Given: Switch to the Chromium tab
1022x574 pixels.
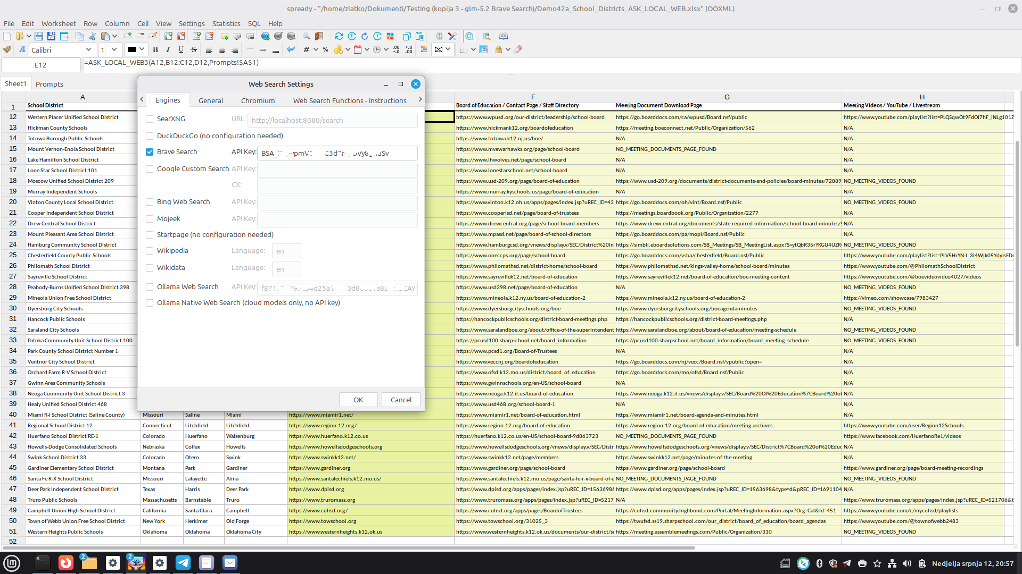Looking at the screenshot, I should pyautogui.click(x=258, y=100).
